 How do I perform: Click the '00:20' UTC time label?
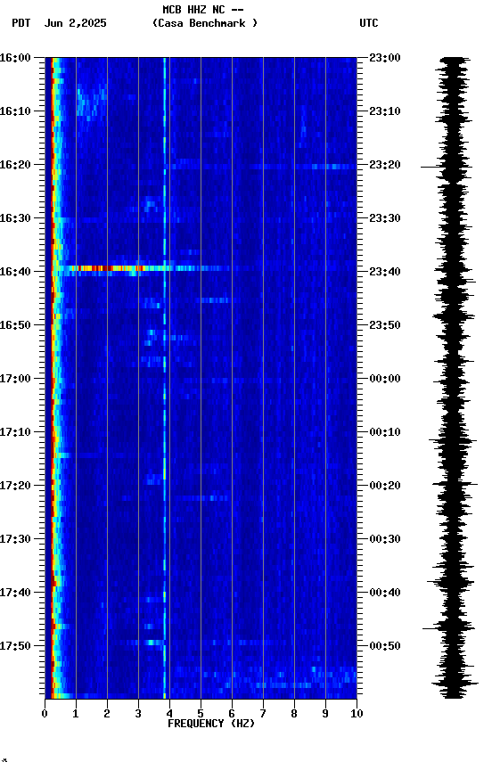[385, 487]
